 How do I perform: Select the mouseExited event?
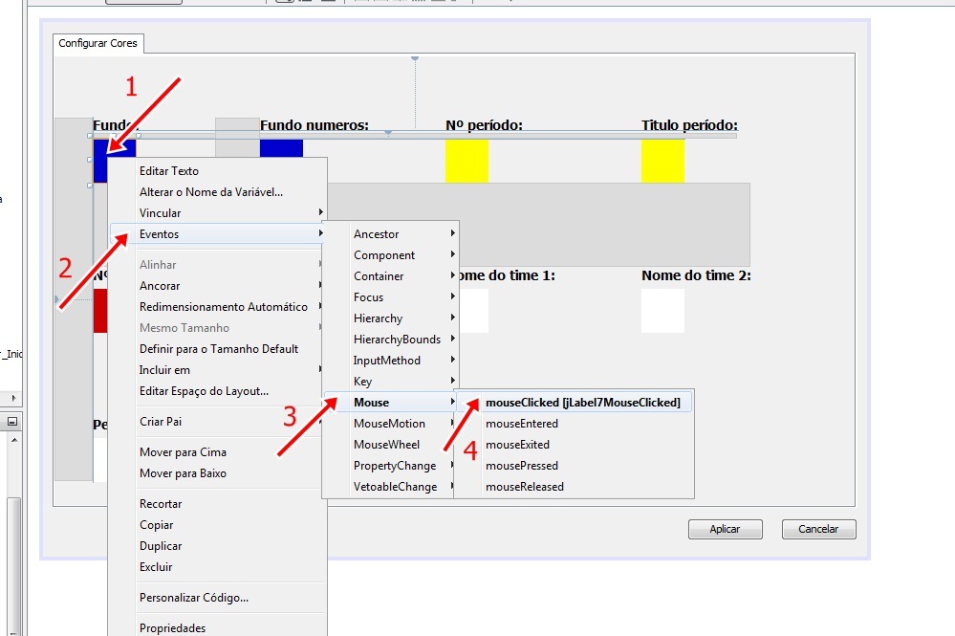coord(575,445)
